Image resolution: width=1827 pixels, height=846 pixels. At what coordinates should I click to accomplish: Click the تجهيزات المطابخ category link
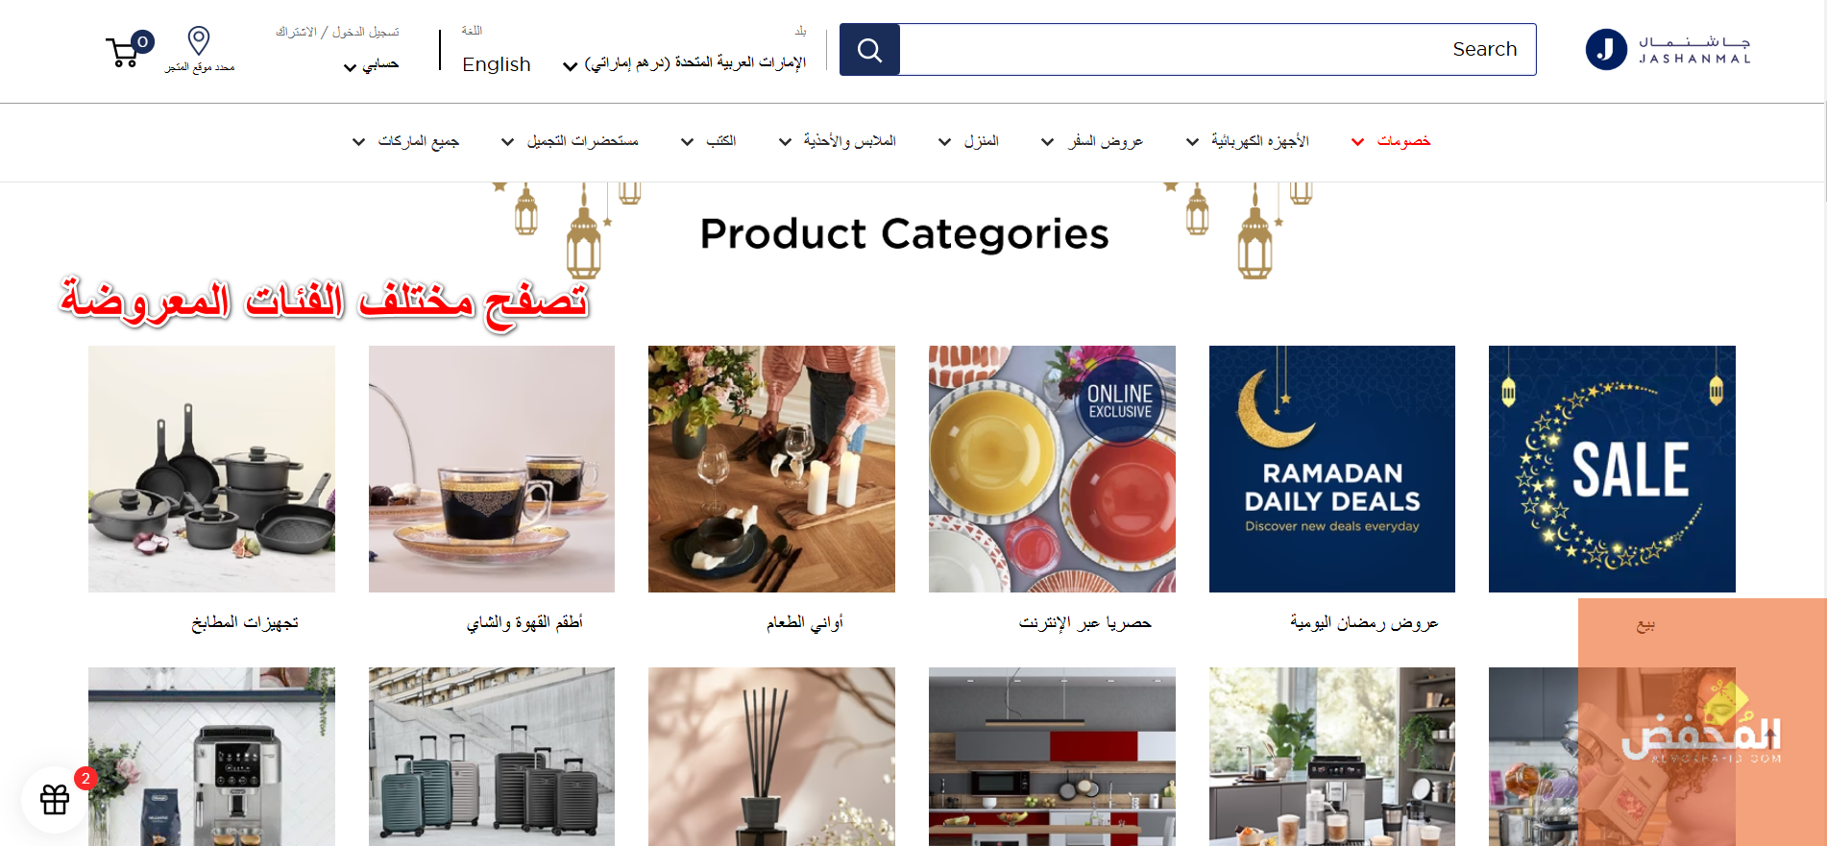[245, 622]
